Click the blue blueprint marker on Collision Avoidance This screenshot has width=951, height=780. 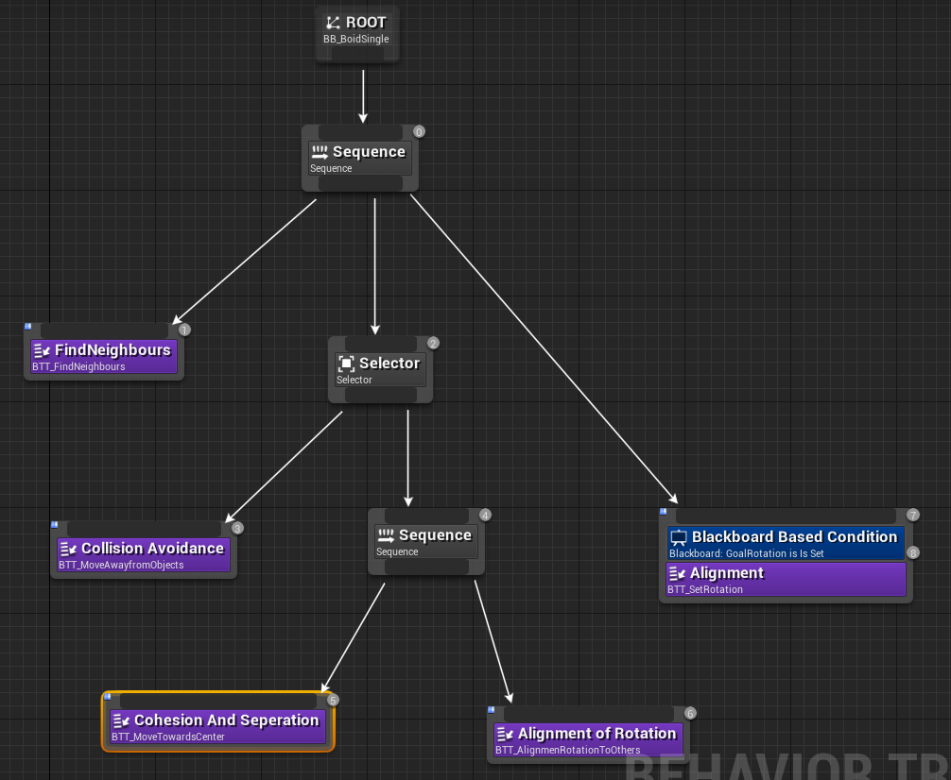(x=55, y=524)
